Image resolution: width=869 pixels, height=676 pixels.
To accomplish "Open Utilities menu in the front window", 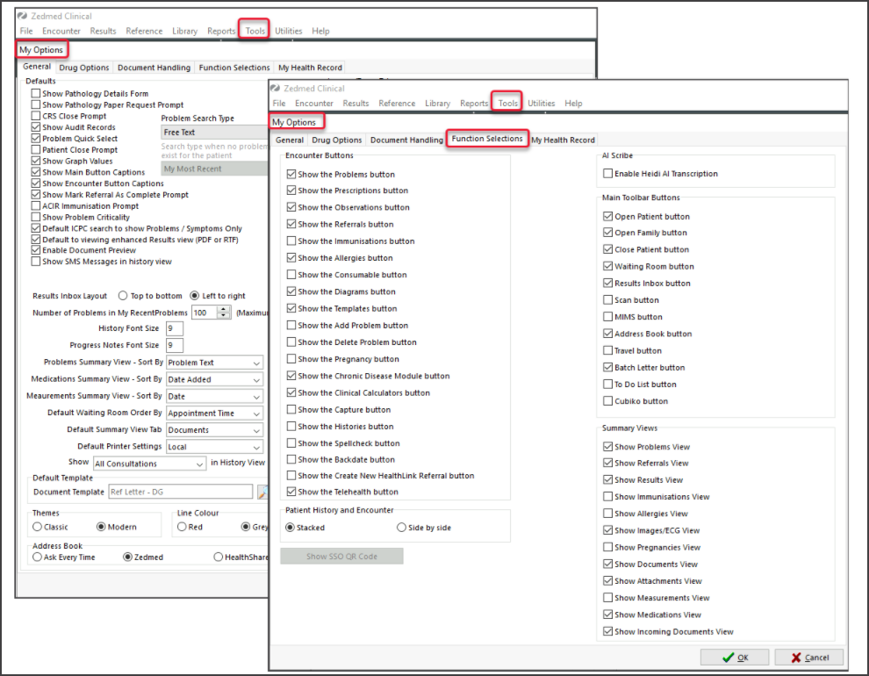I will pyautogui.click(x=541, y=103).
